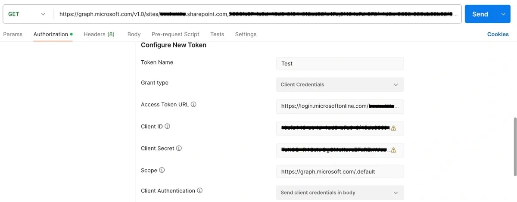The width and height of the screenshot is (517, 202).
Task: Click the info icon beside Scope
Action: point(162,171)
